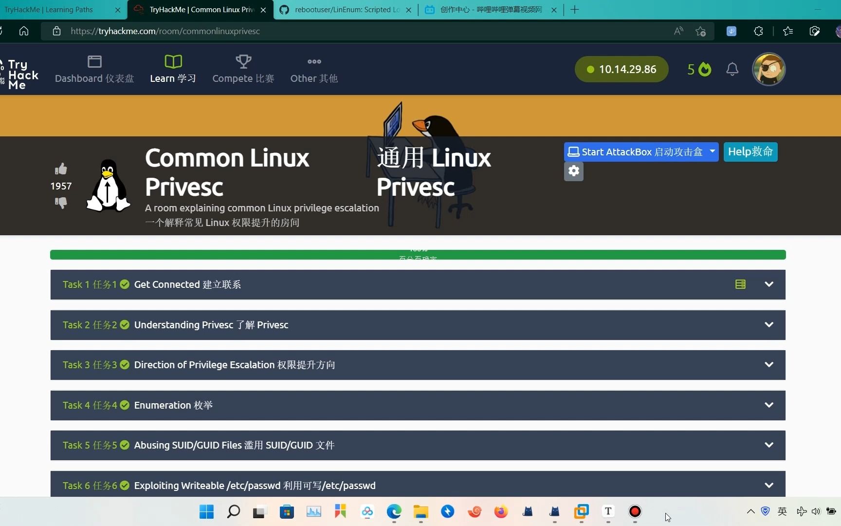Add this page to favorites star
Screen dimensions: 841x526
pos(700,31)
